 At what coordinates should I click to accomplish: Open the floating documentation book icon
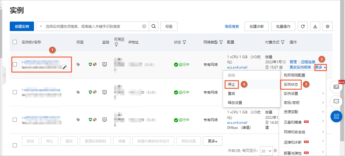(336, 87)
